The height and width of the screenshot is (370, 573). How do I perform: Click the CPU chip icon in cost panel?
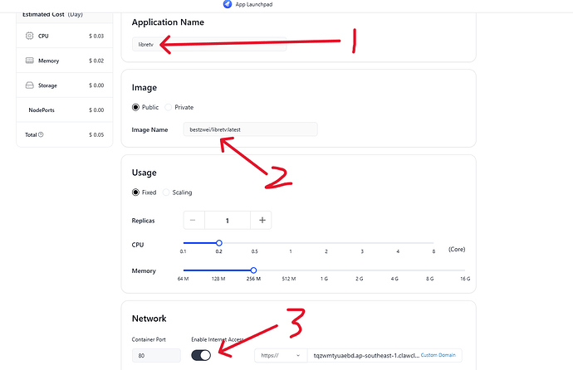29,36
